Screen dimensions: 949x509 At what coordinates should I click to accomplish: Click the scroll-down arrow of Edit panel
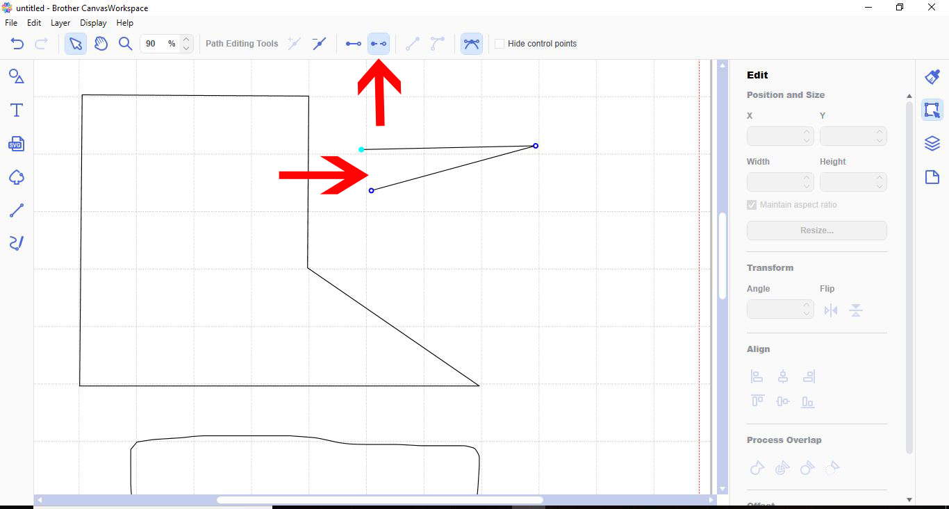click(x=909, y=499)
